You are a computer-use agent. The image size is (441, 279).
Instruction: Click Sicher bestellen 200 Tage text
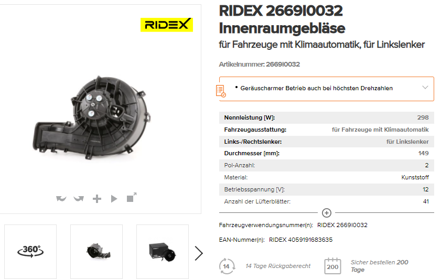pyautogui.click(x=379, y=266)
